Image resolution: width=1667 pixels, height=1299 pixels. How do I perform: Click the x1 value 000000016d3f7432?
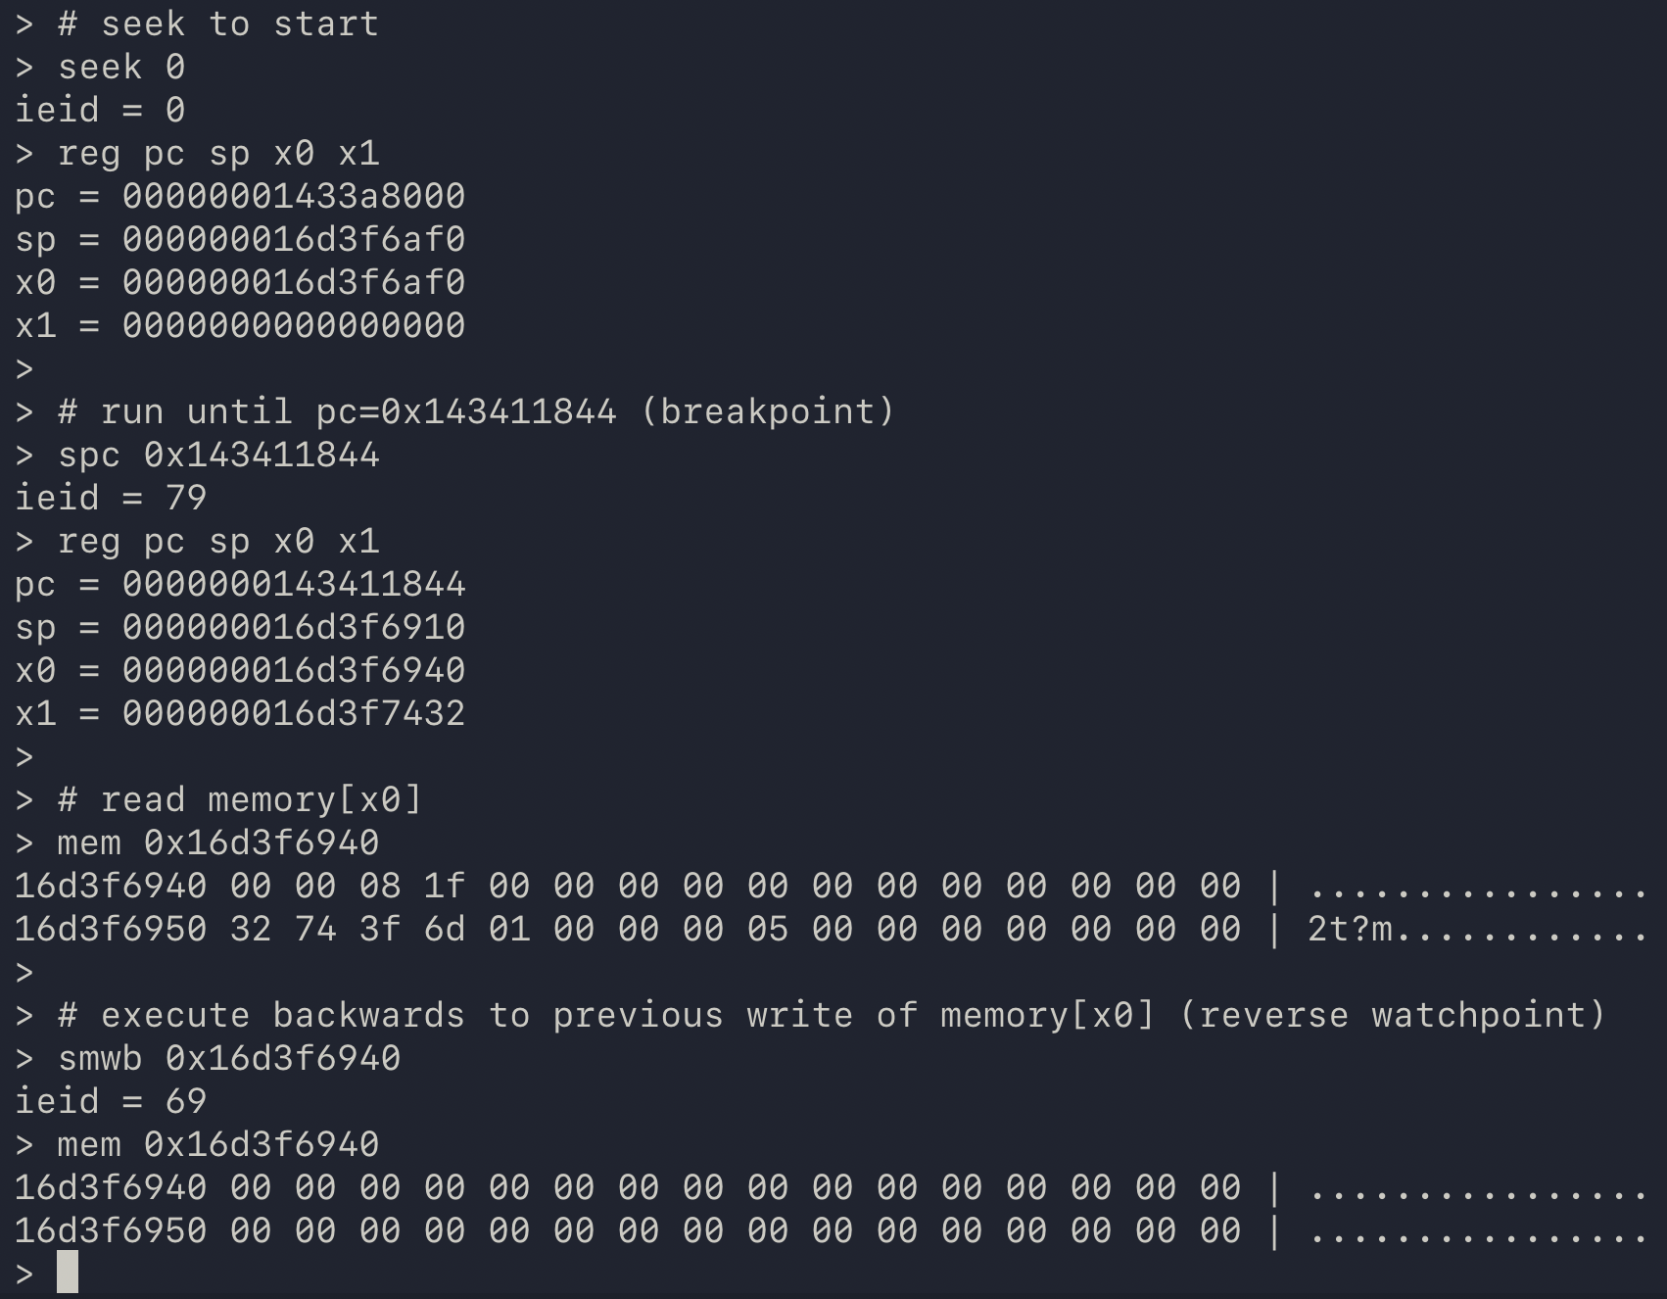293,714
